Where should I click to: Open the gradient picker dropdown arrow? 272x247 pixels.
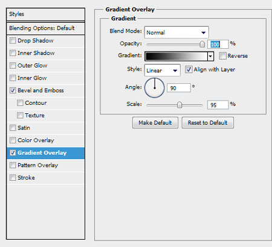pyautogui.click(x=210, y=57)
